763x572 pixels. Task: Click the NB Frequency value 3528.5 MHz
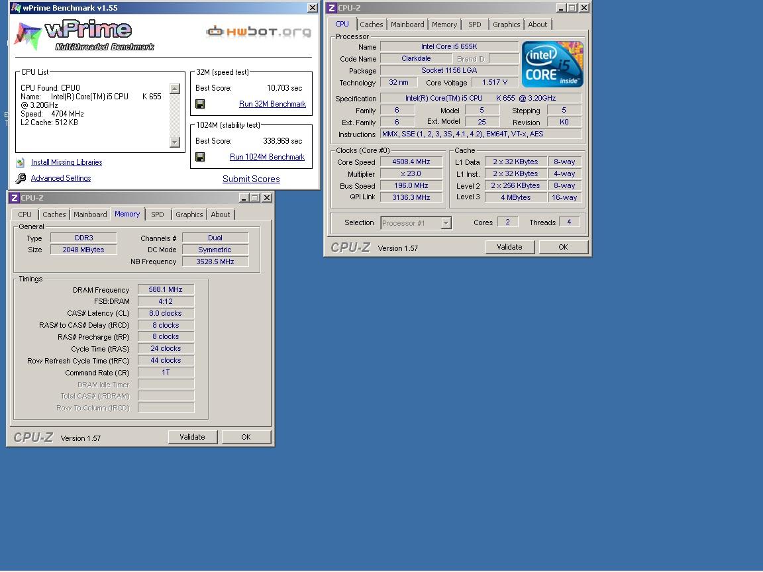pyautogui.click(x=215, y=262)
